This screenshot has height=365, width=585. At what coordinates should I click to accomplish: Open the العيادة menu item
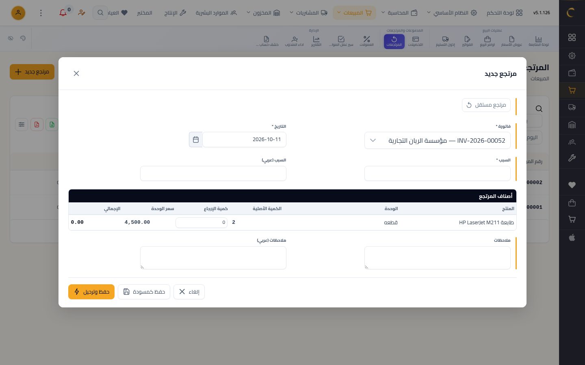coord(118,13)
